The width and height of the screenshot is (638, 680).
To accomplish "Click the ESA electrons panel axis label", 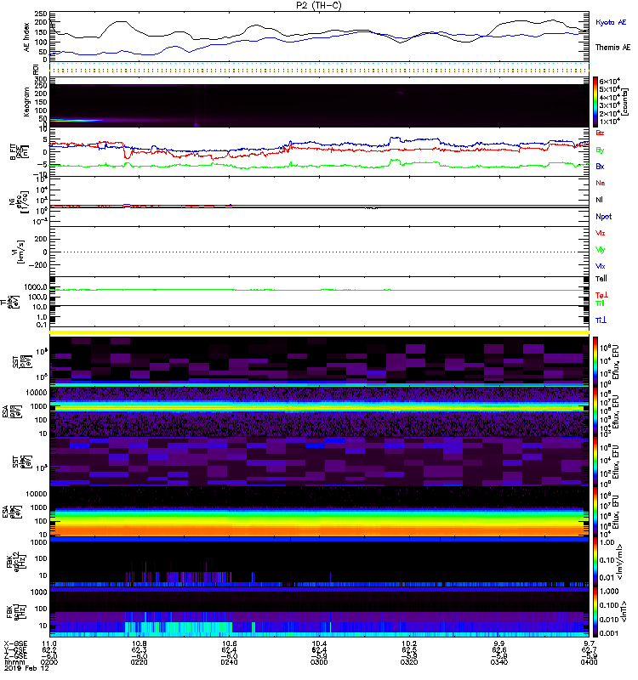I will (12, 512).
